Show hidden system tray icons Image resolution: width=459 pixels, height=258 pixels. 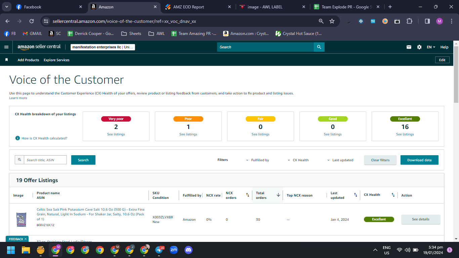pos(375,250)
